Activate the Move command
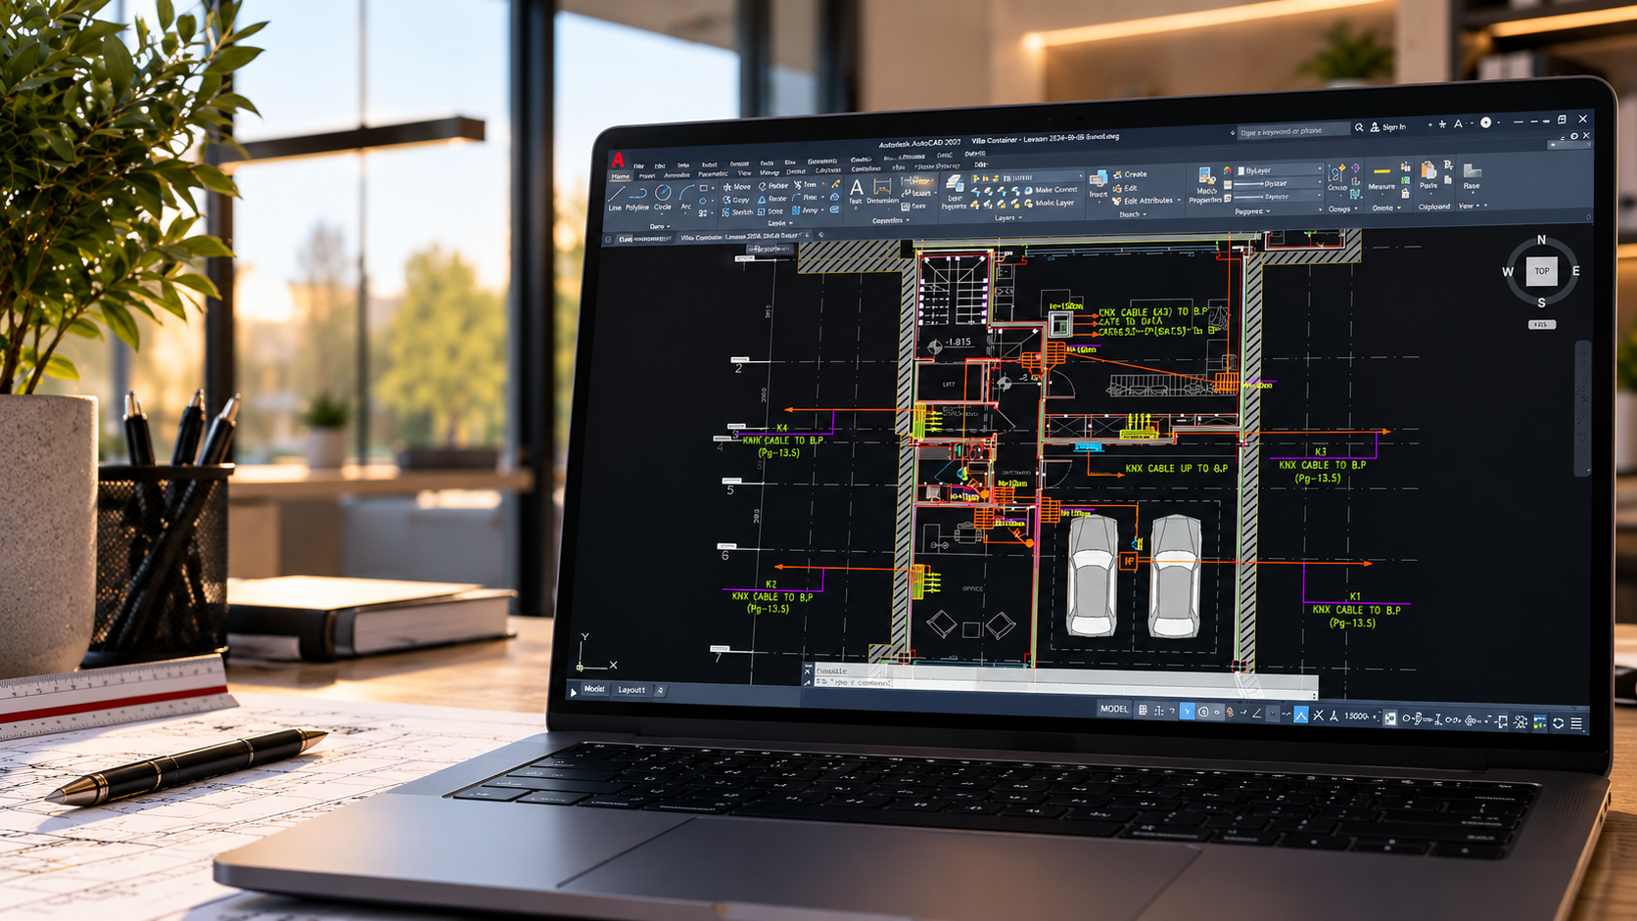The image size is (1637, 921). 736,187
